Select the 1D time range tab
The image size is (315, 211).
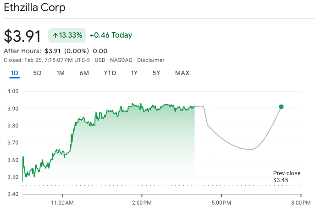(14, 73)
